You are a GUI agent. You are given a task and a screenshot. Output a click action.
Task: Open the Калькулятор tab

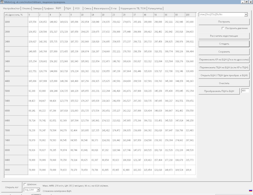[x=155, y=8]
